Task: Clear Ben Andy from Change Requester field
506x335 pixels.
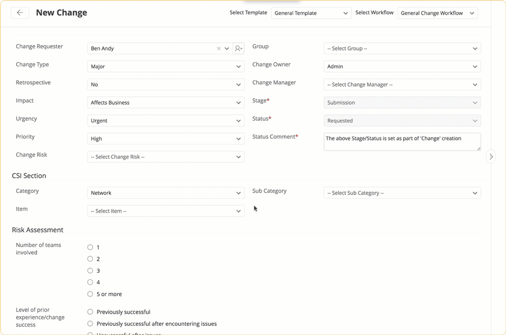Action: pyautogui.click(x=219, y=48)
